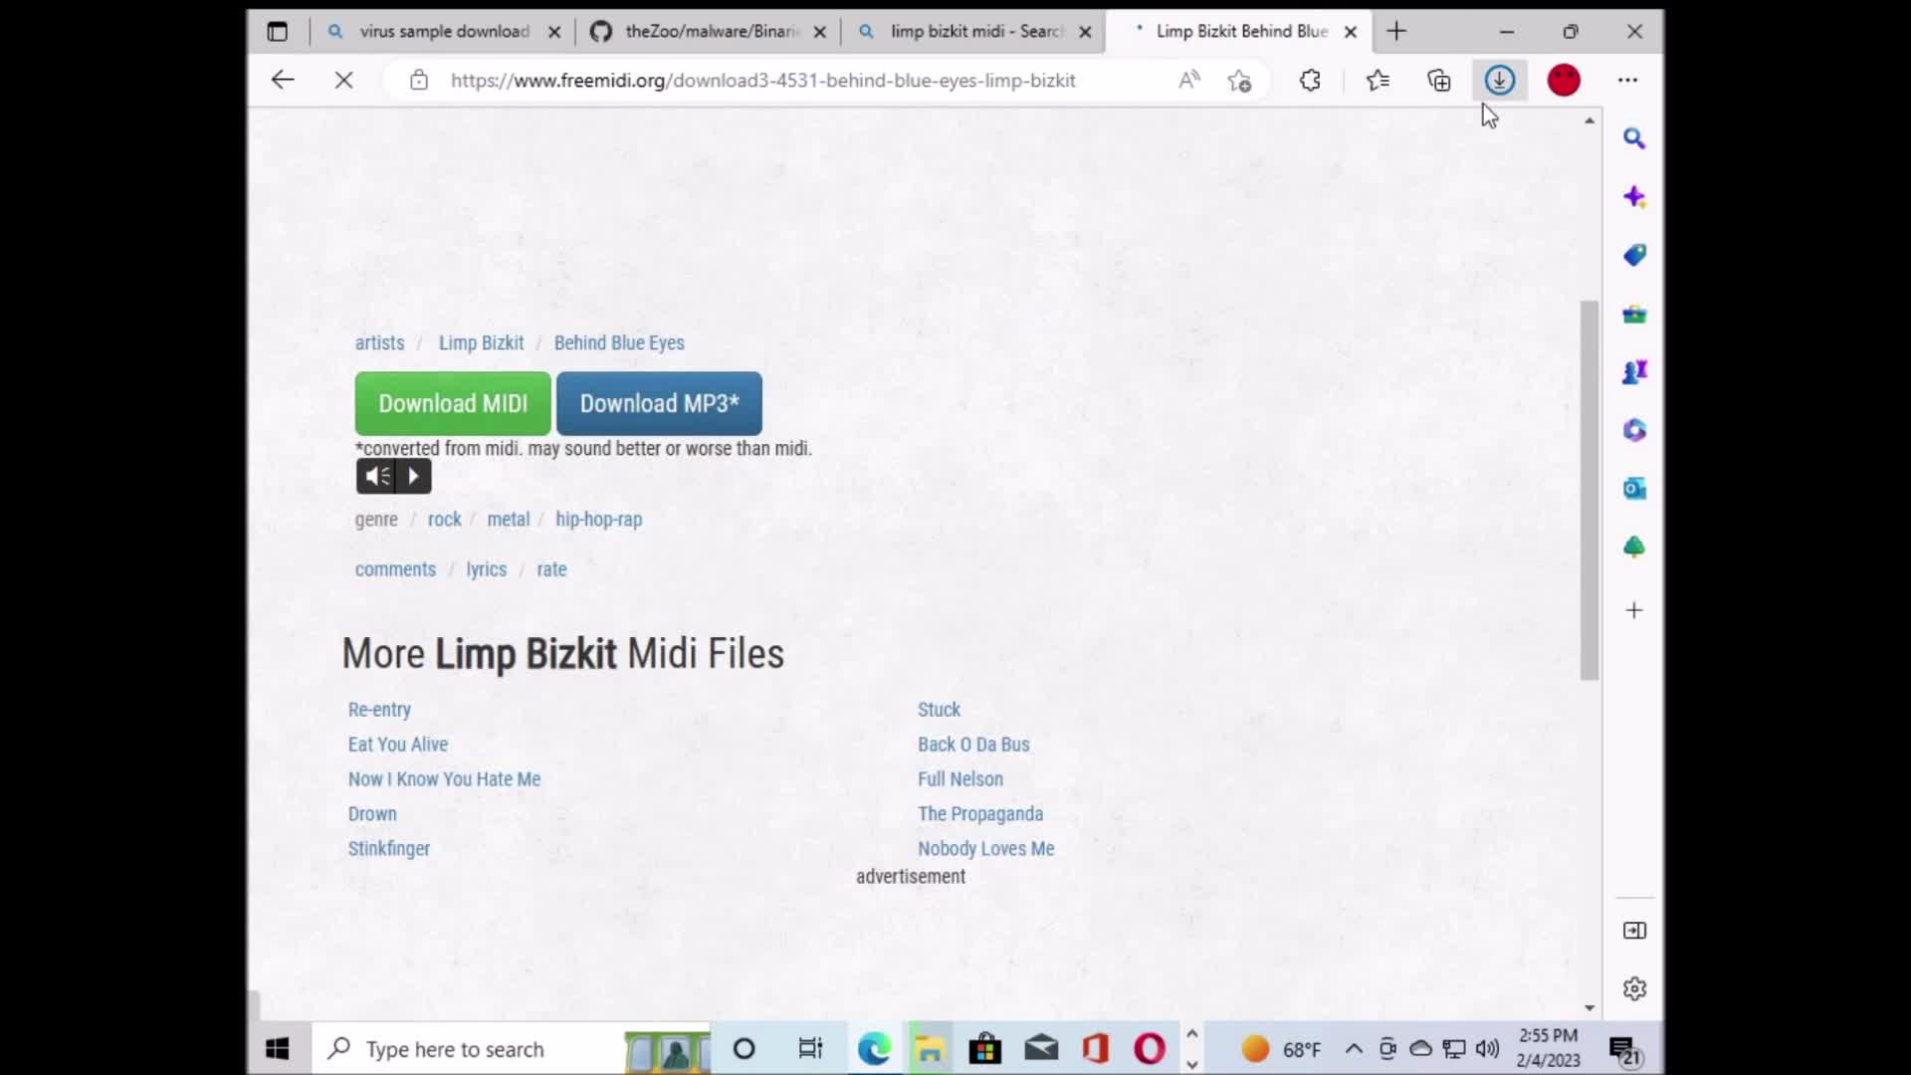Click the Edge browser favorites icon
1911x1075 pixels.
1379,80
